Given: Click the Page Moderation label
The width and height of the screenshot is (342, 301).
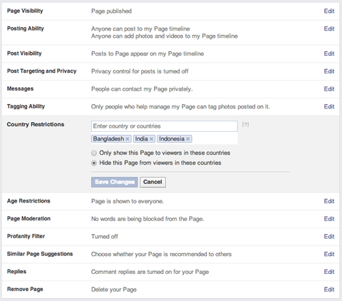Looking at the screenshot, I should [x=28, y=218].
